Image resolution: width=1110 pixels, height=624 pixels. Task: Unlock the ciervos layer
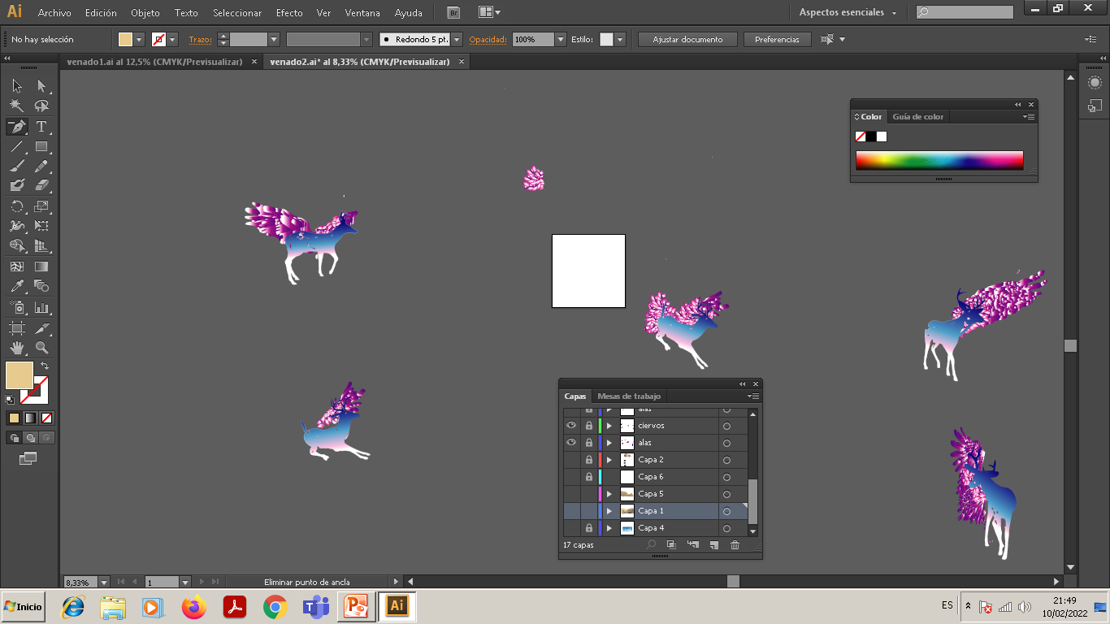pos(589,426)
